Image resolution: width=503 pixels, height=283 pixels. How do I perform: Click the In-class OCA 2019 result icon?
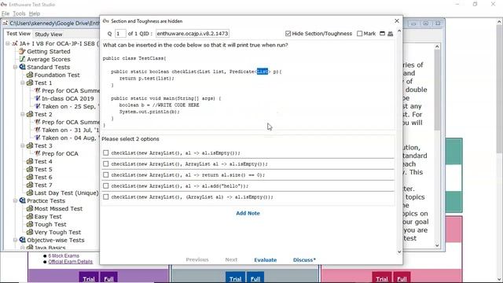37,98
